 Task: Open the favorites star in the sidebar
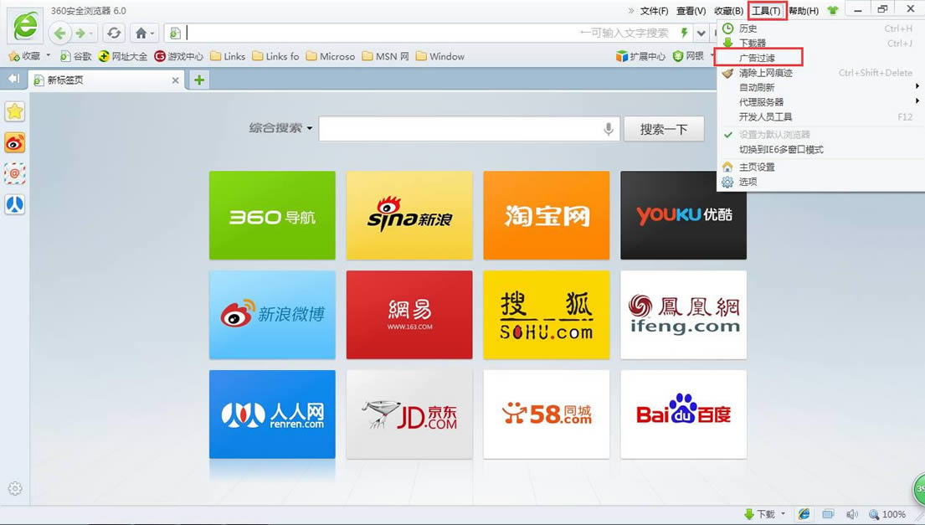[x=15, y=111]
